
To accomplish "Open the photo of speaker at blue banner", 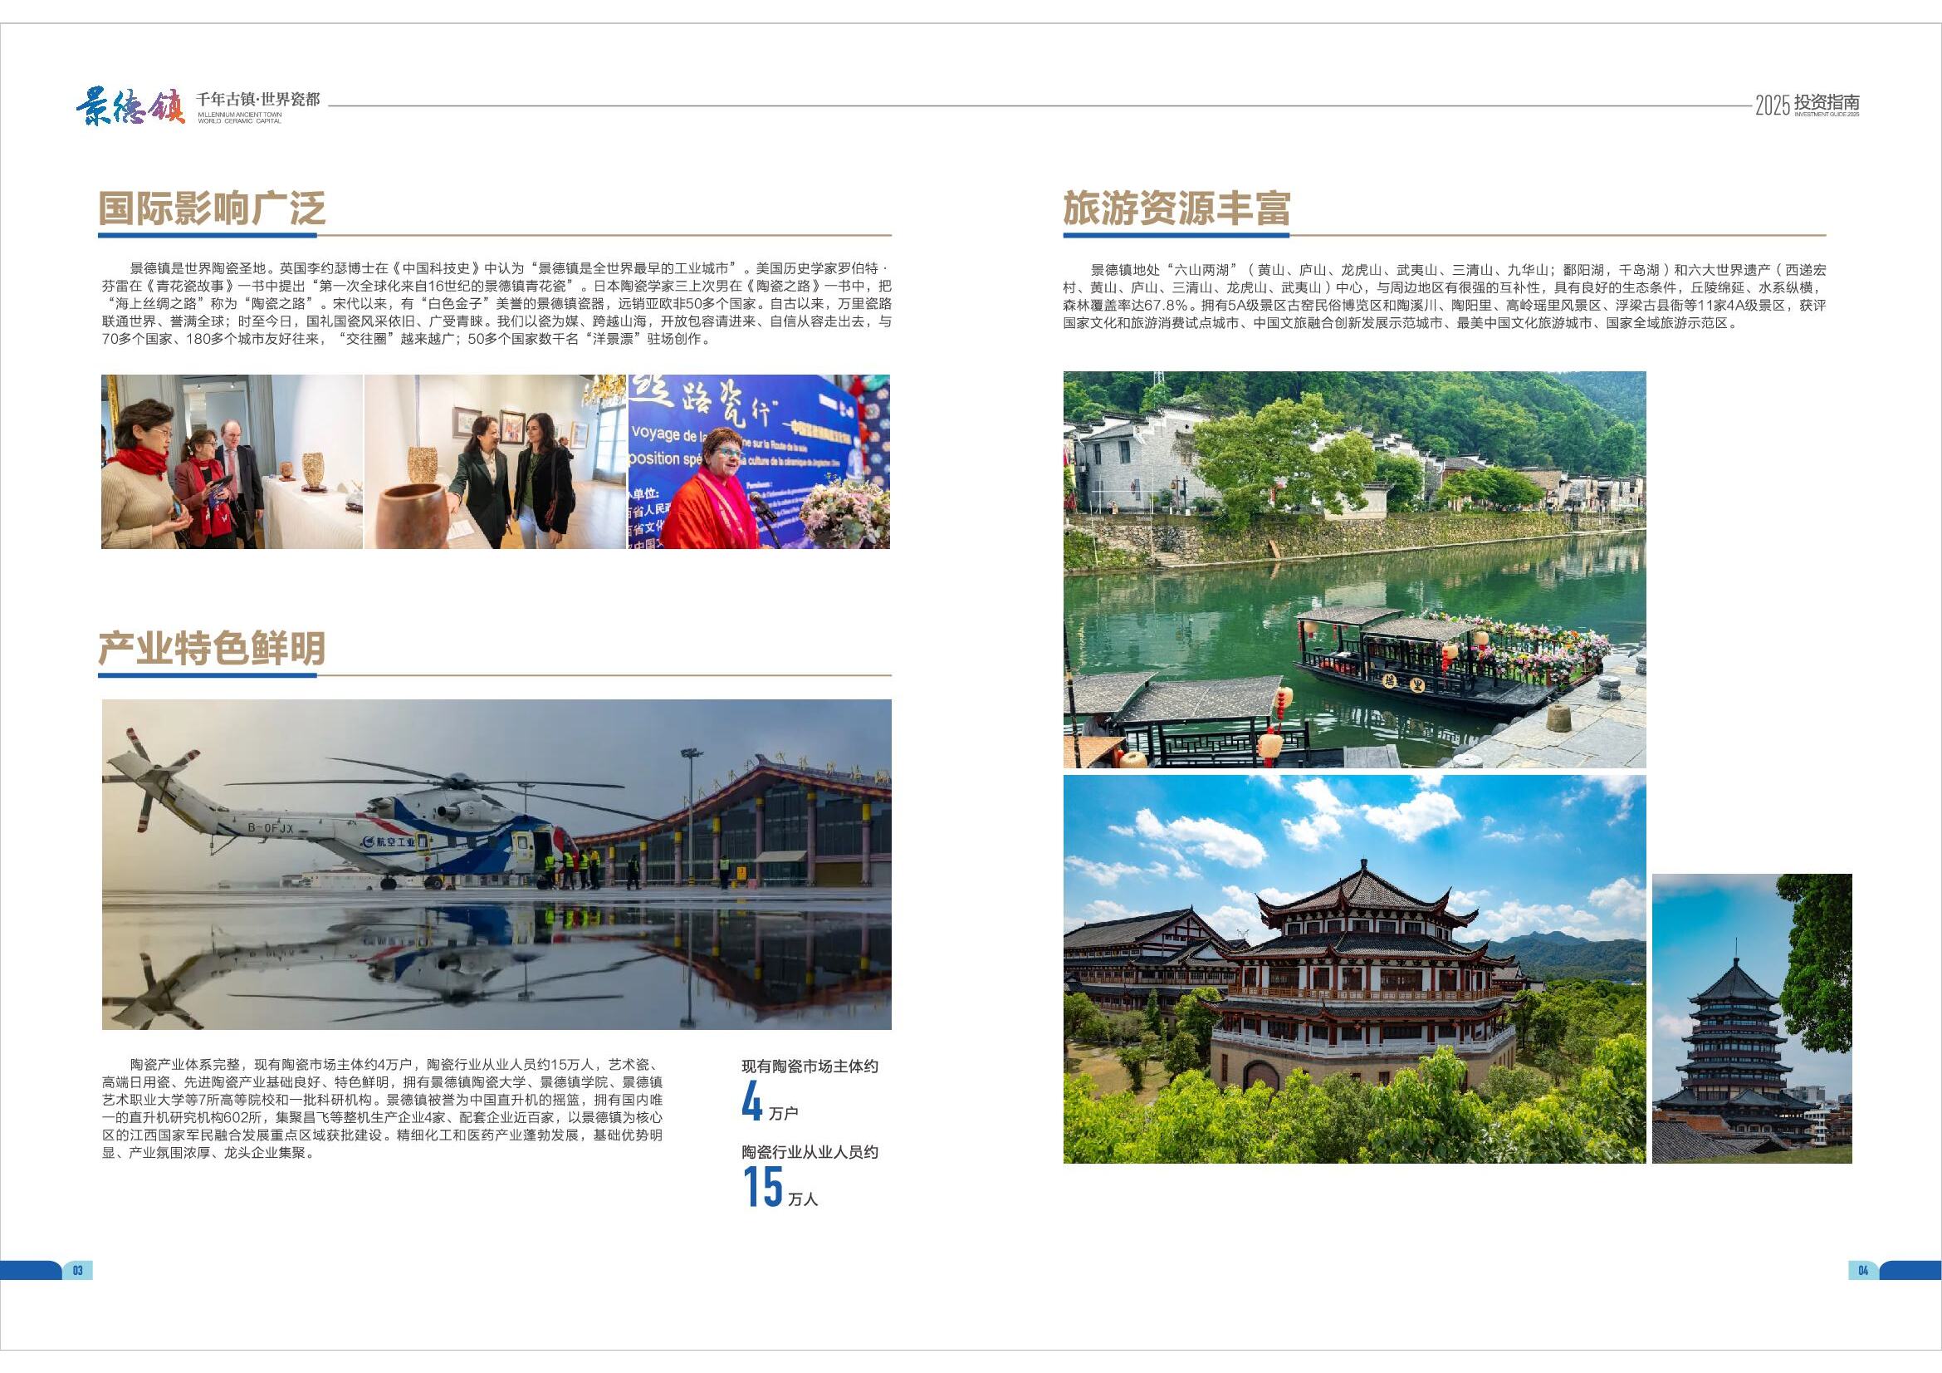I will tap(759, 462).
